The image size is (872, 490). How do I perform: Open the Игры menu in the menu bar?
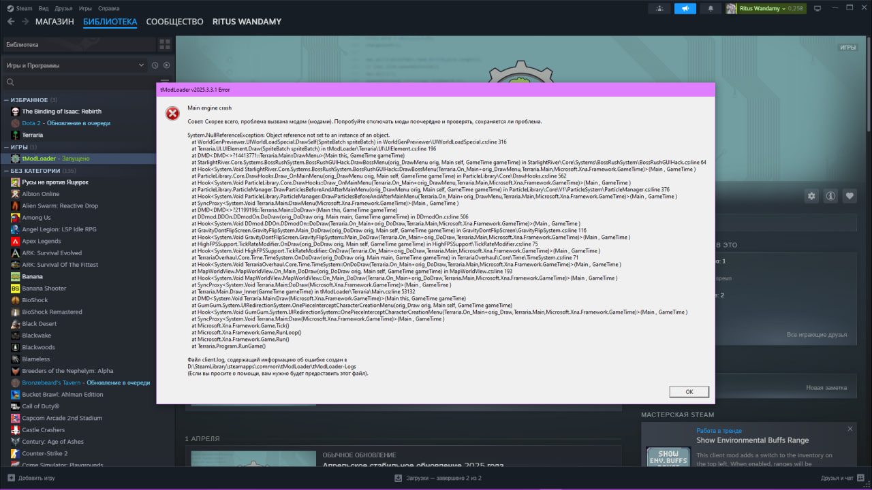[85, 8]
